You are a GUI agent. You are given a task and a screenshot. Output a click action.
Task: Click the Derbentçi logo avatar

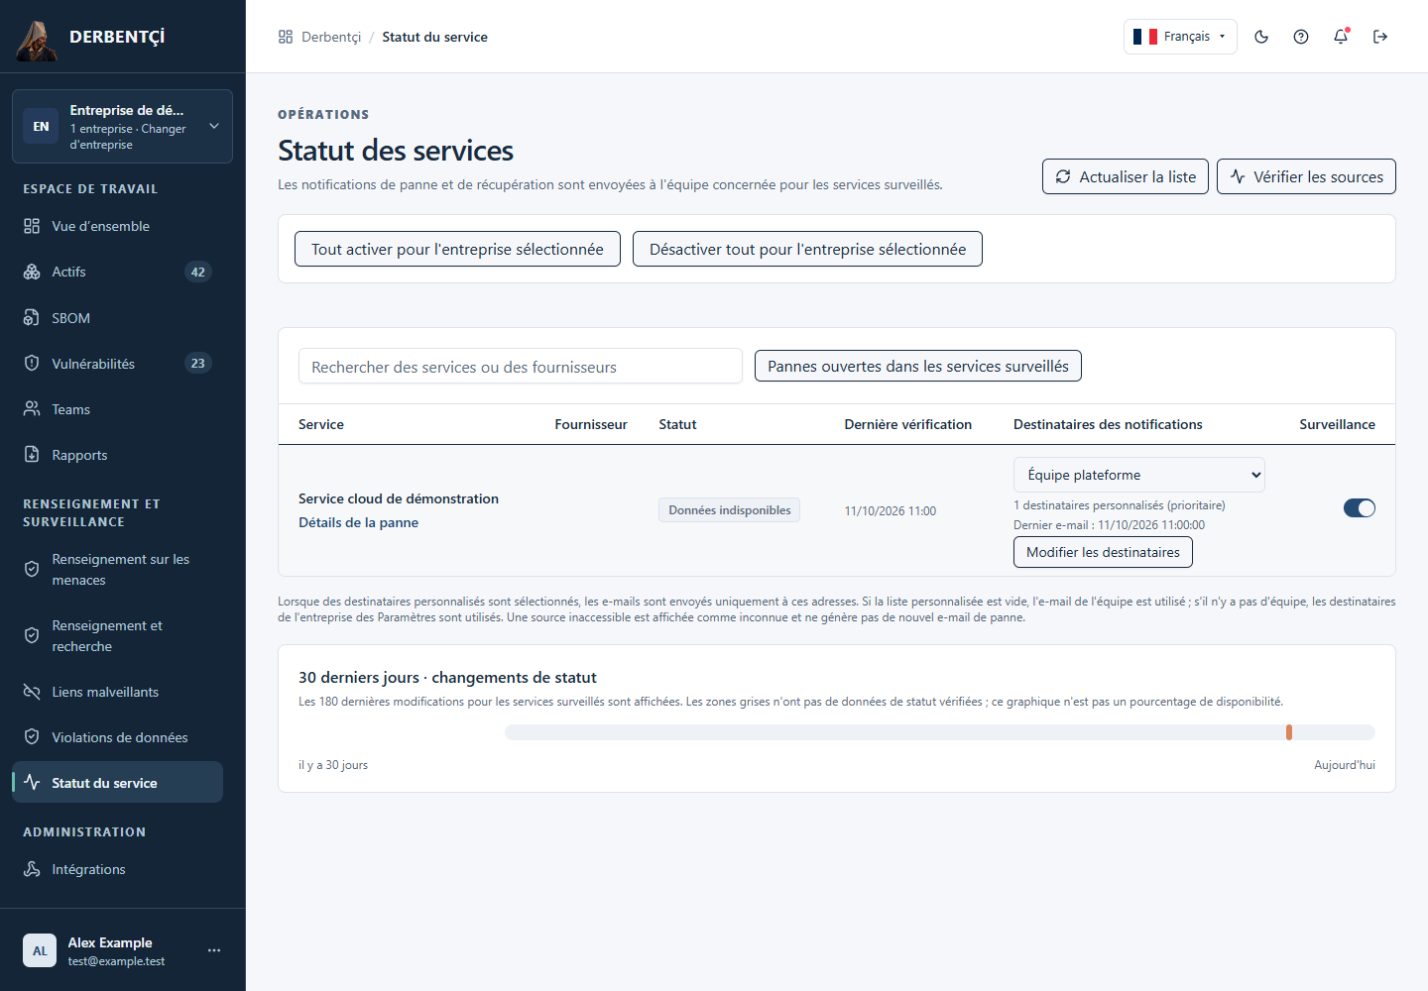37,40
